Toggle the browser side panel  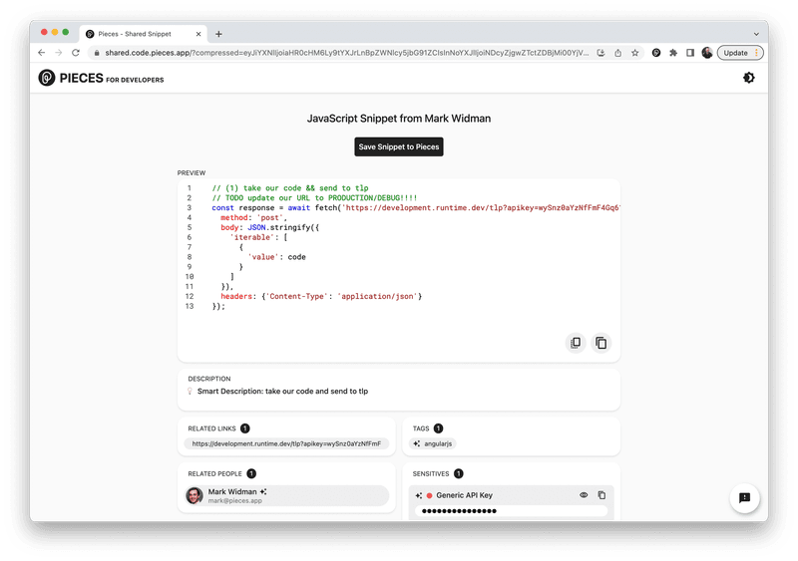[x=690, y=53]
